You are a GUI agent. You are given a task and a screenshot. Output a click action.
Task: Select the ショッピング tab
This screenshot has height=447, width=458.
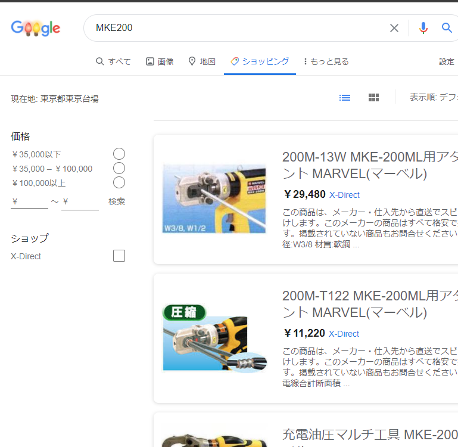(x=260, y=61)
